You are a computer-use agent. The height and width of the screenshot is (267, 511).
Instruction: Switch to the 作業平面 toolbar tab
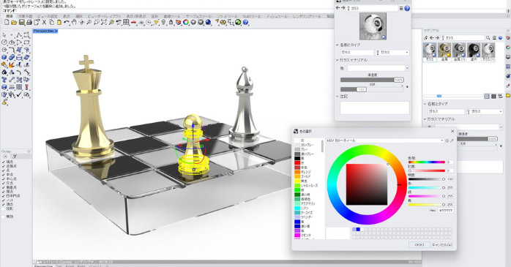(x=25, y=16)
